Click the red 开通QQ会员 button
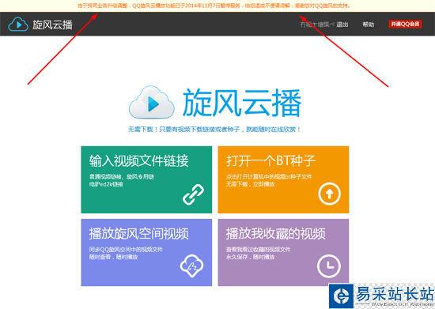Viewport: 435px width, 309px height. pyautogui.click(x=405, y=24)
